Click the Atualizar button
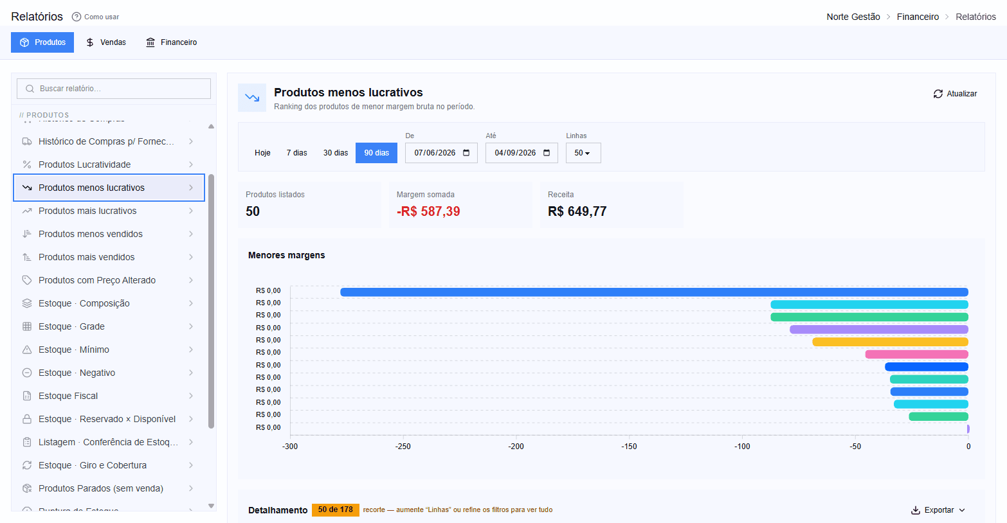This screenshot has width=1007, height=523. click(956, 94)
